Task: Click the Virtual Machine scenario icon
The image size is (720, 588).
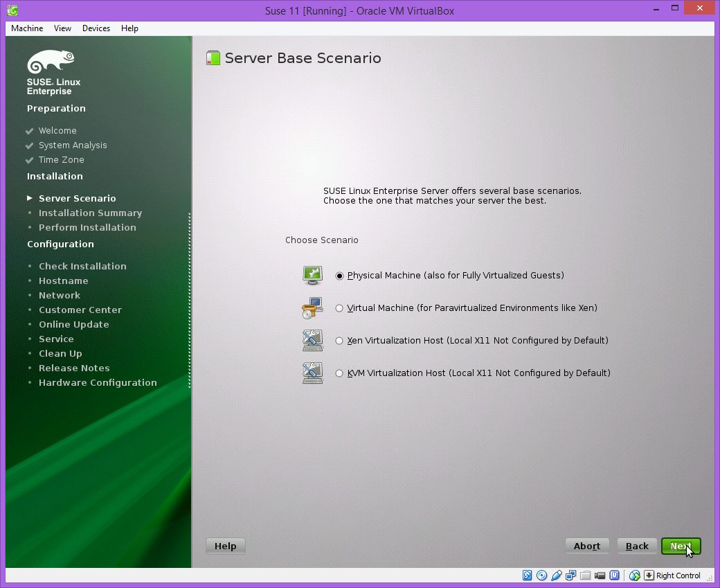Action: (x=313, y=308)
